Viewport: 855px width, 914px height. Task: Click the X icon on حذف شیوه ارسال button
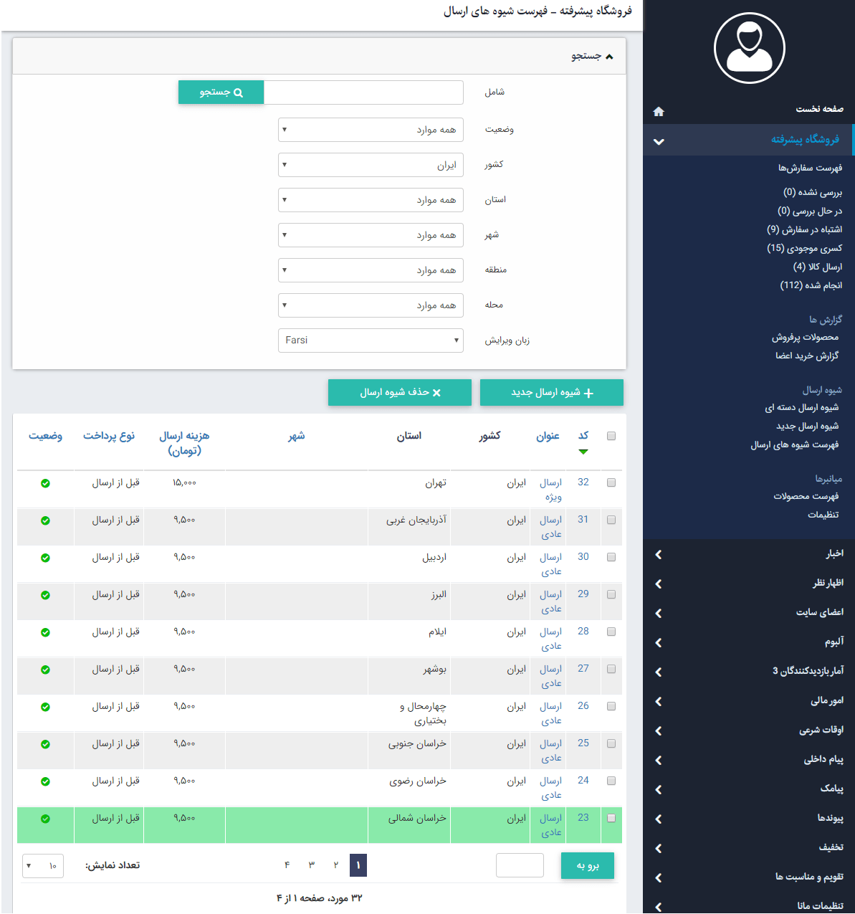[x=437, y=392]
